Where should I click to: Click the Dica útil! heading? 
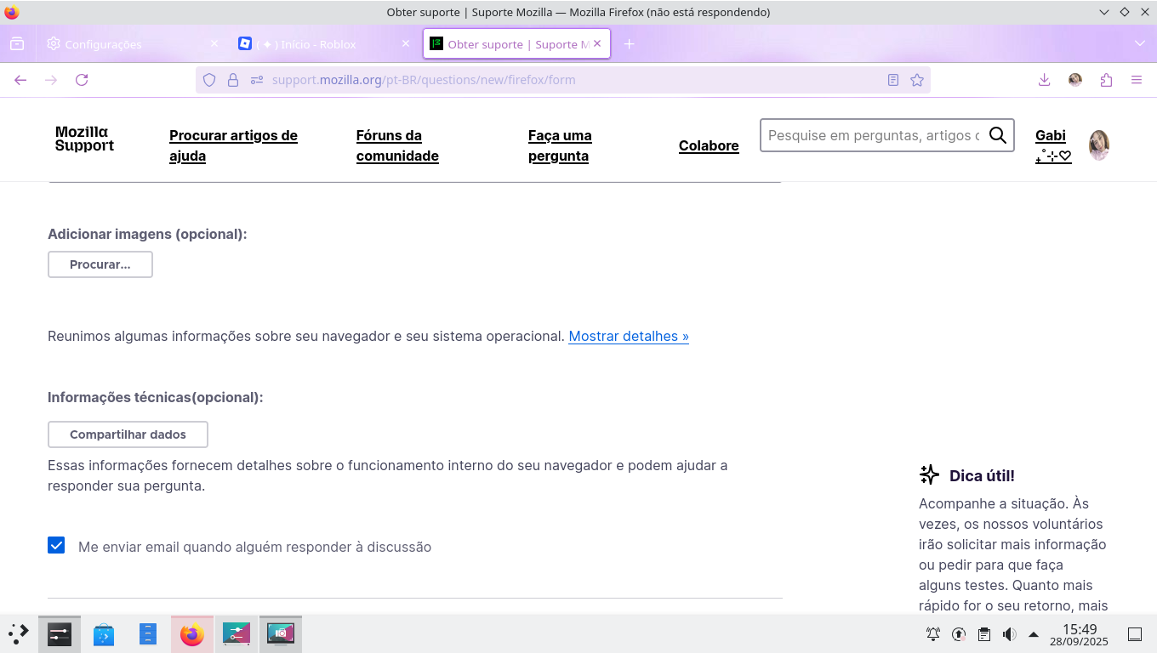pos(982,475)
